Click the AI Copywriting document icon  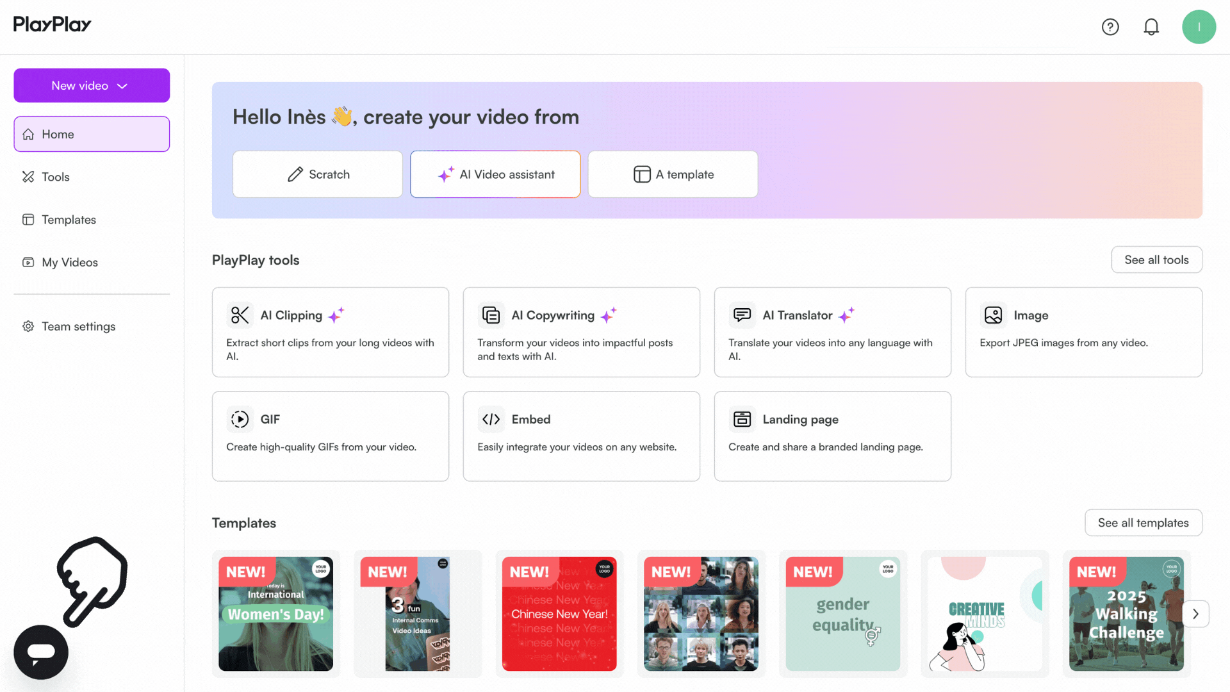tap(491, 315)
